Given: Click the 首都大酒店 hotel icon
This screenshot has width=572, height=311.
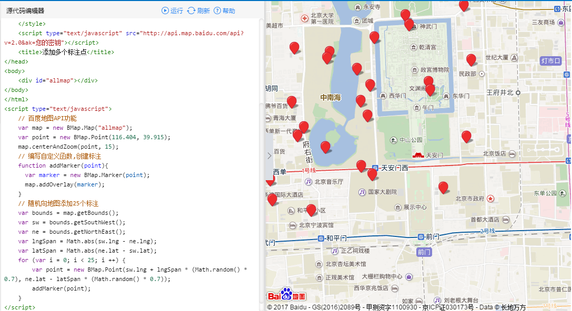Looking at the screenshot, I should click(506, 220).
